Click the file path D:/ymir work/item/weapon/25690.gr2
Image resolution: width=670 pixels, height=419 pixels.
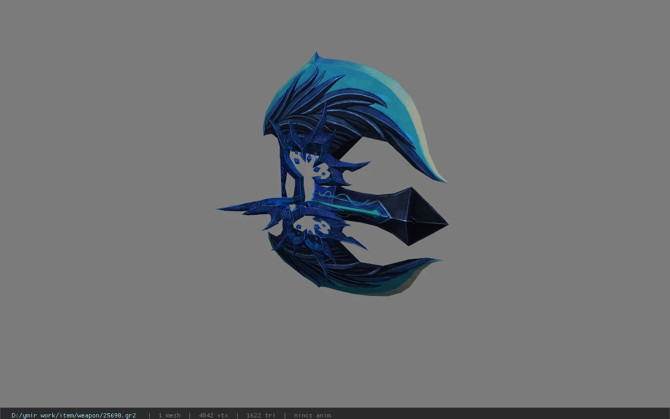click(74, 415)
